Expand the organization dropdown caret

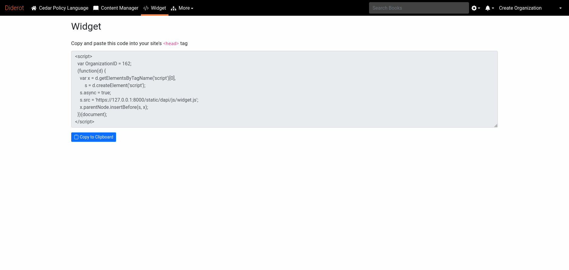pyautogui.click(x=561, y=8)
